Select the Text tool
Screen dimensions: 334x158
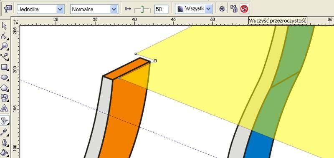5,108
